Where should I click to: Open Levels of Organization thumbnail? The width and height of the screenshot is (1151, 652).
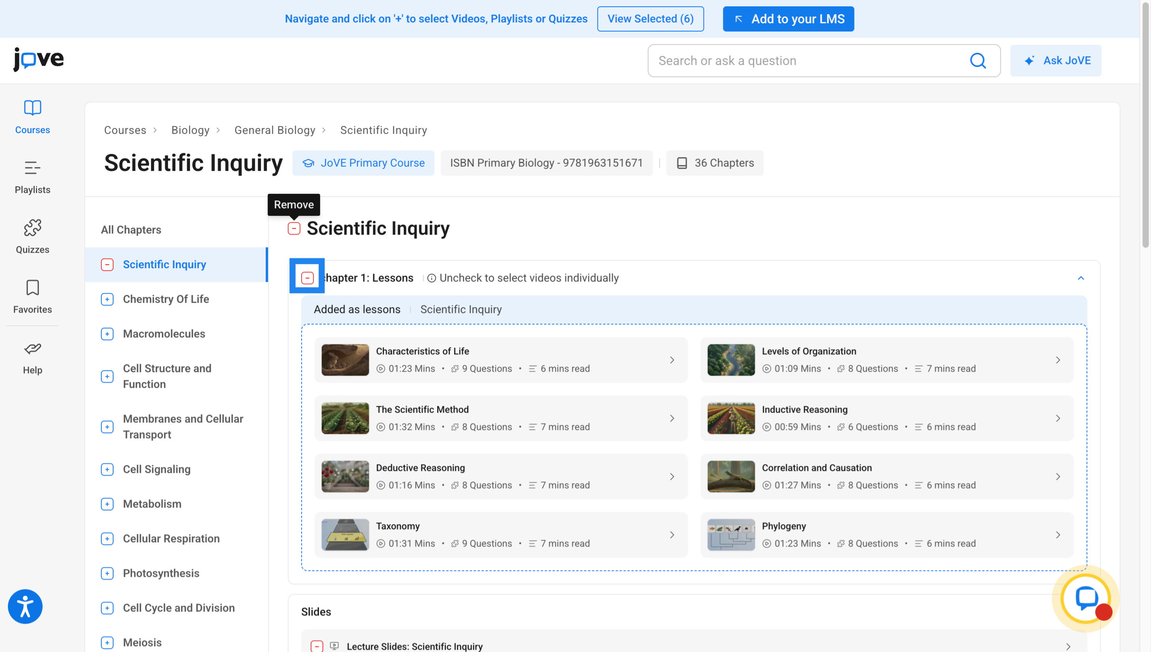tap(731, 360)
